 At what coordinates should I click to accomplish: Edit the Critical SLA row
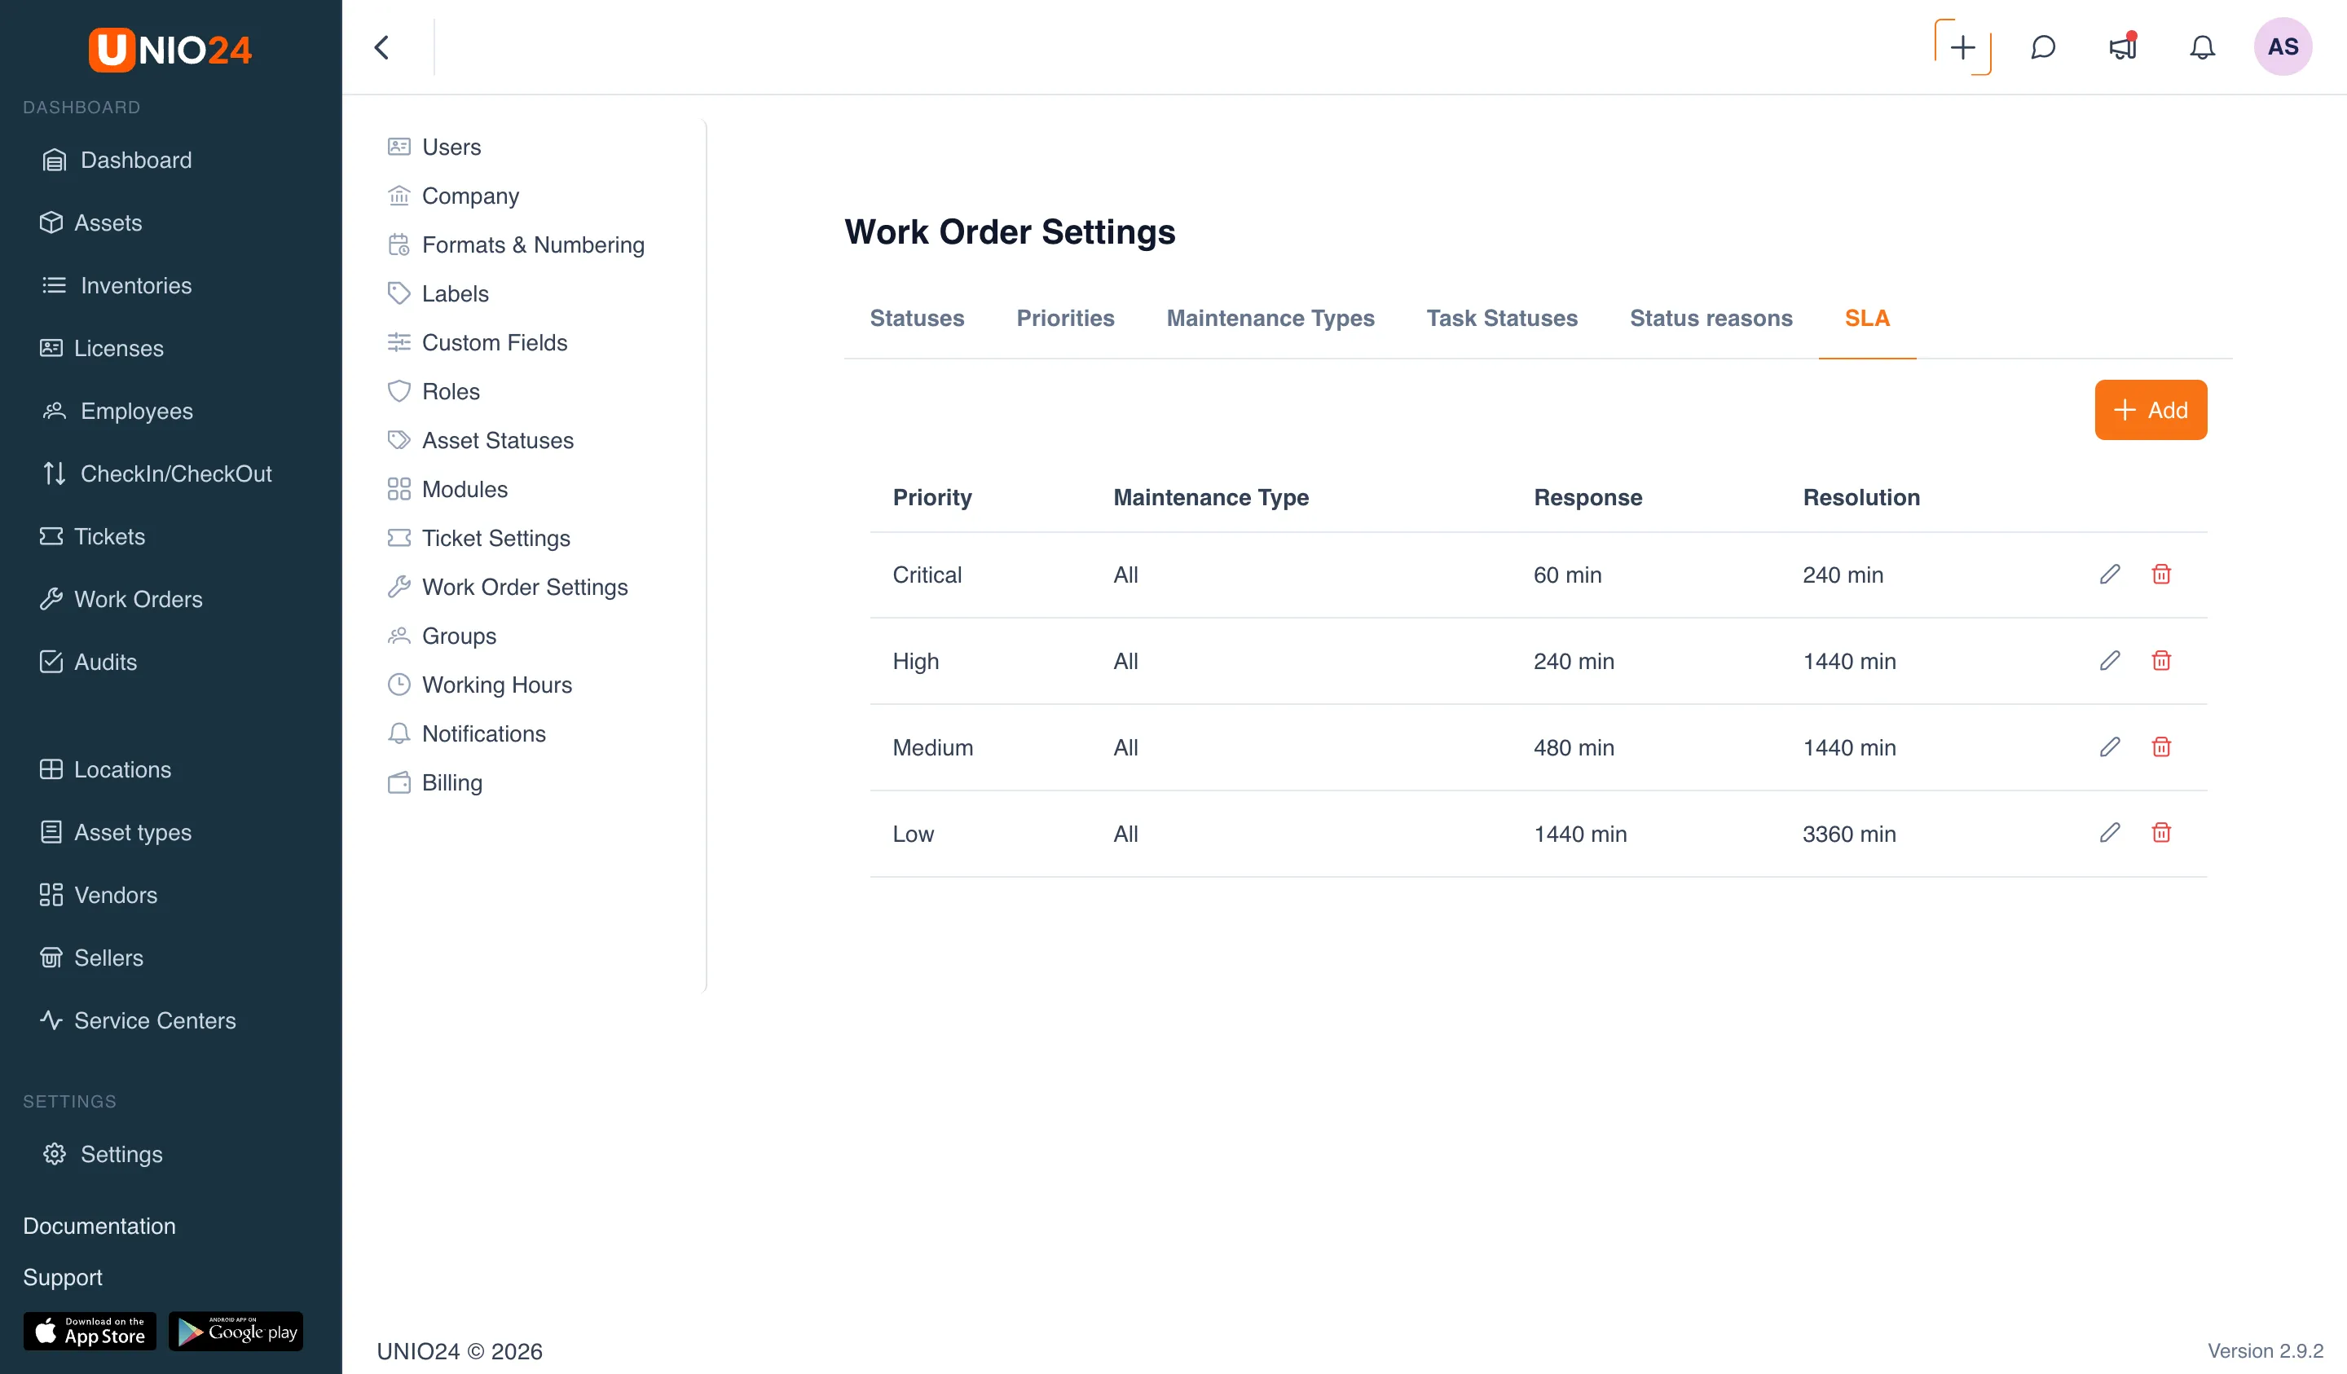coord(2110,575)
